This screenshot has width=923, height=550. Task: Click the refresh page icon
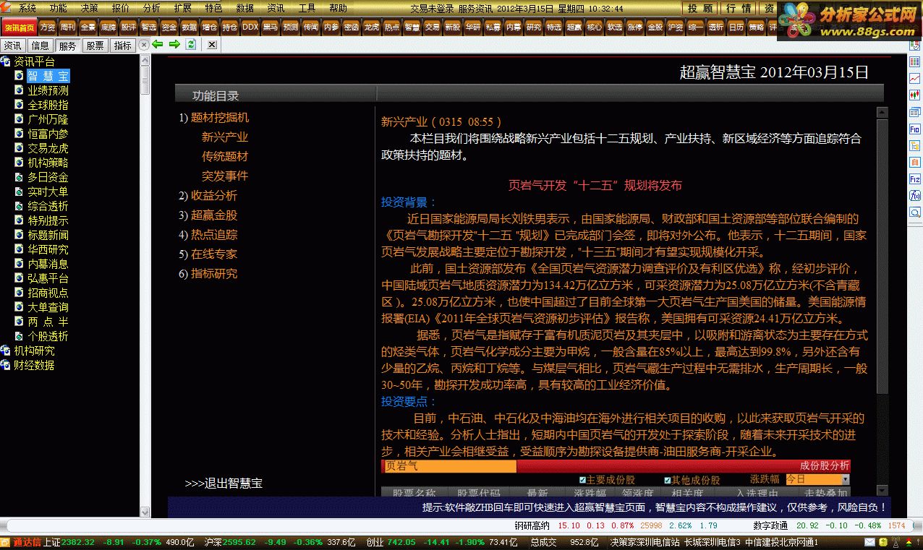click(191, 45)
